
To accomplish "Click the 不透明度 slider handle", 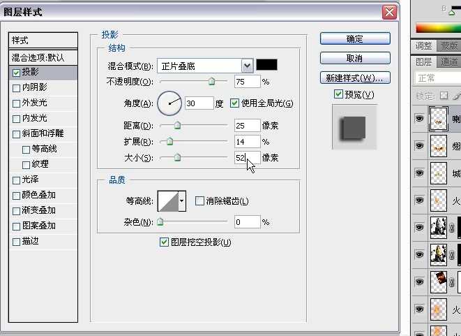I will click(212, 81).
